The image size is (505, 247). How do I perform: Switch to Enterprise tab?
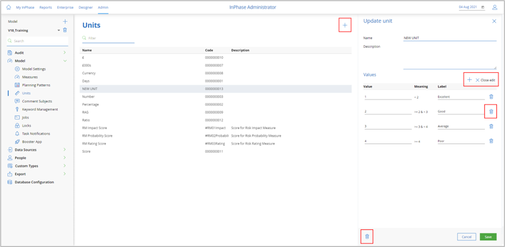click(65, 7)
